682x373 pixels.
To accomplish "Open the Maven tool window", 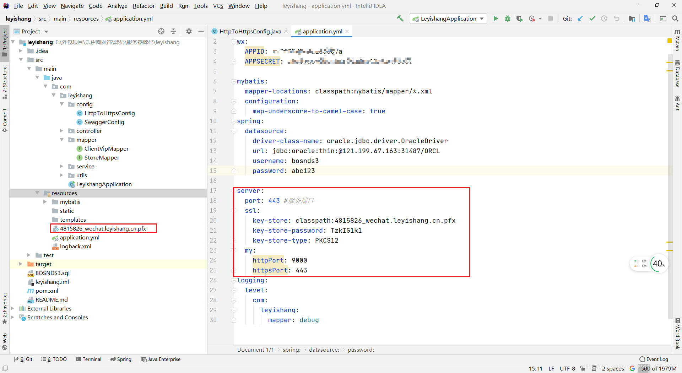I will 677,40.
